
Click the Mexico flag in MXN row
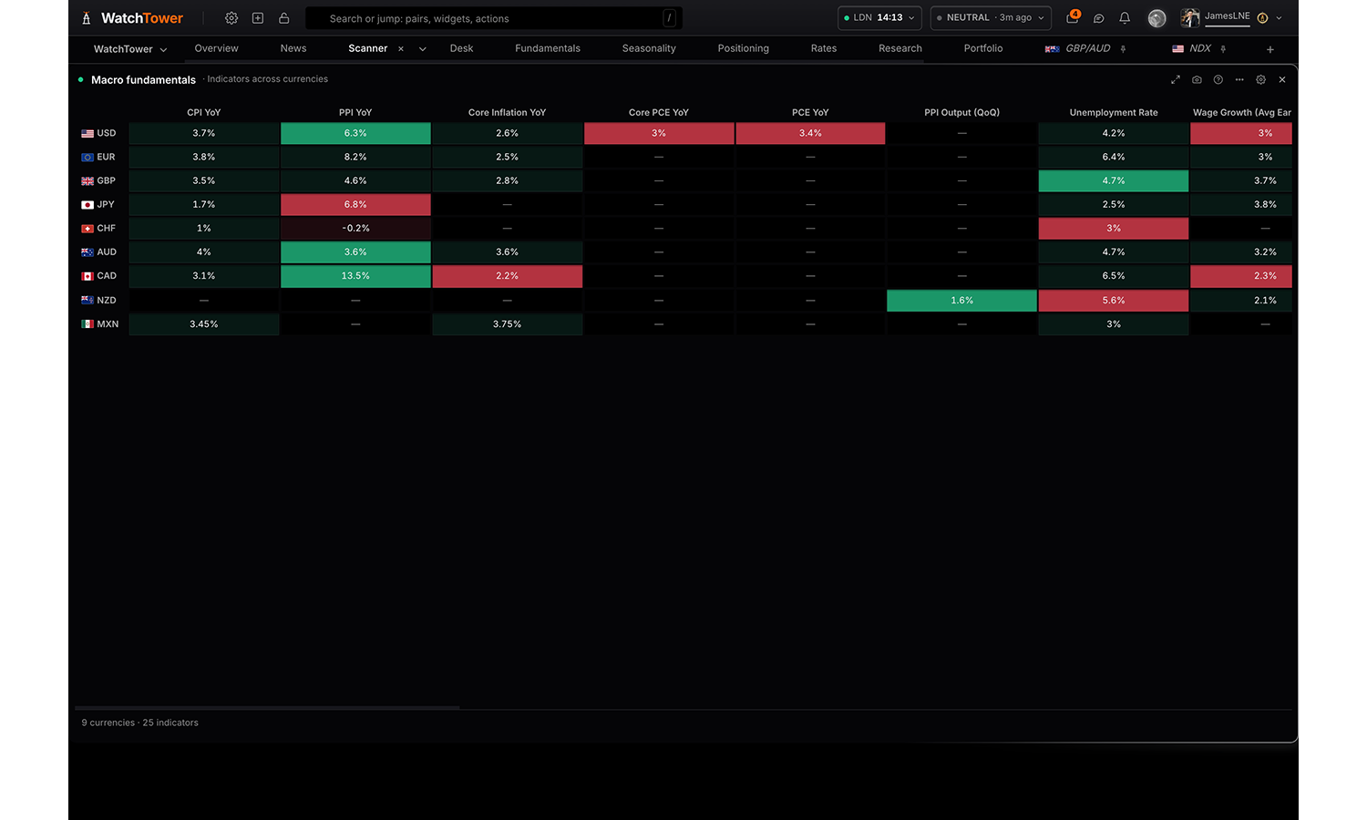tap(87, 324)
